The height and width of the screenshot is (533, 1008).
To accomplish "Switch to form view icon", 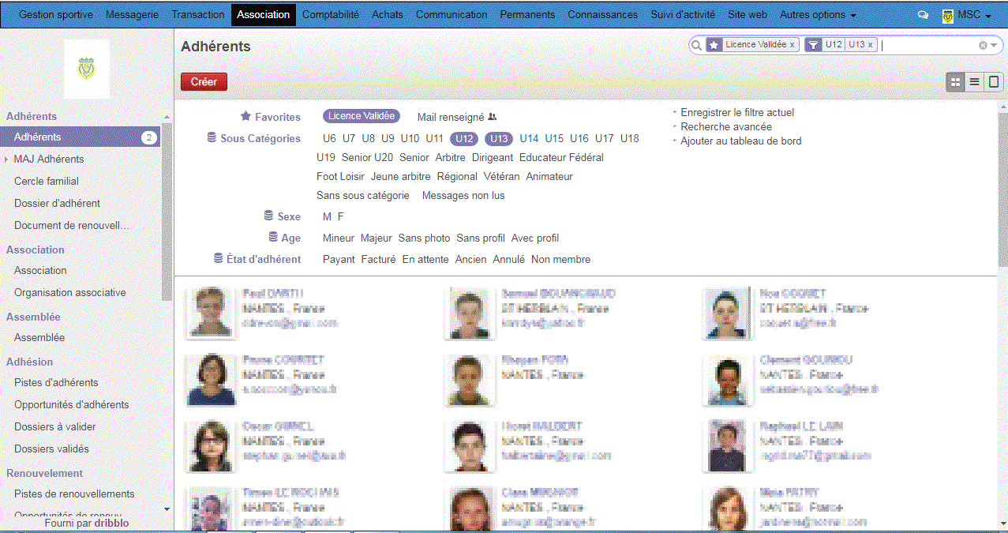I will click(x=994, y=81).
